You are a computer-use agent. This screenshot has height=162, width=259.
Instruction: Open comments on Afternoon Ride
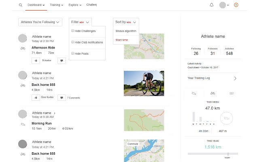(62, 61)
